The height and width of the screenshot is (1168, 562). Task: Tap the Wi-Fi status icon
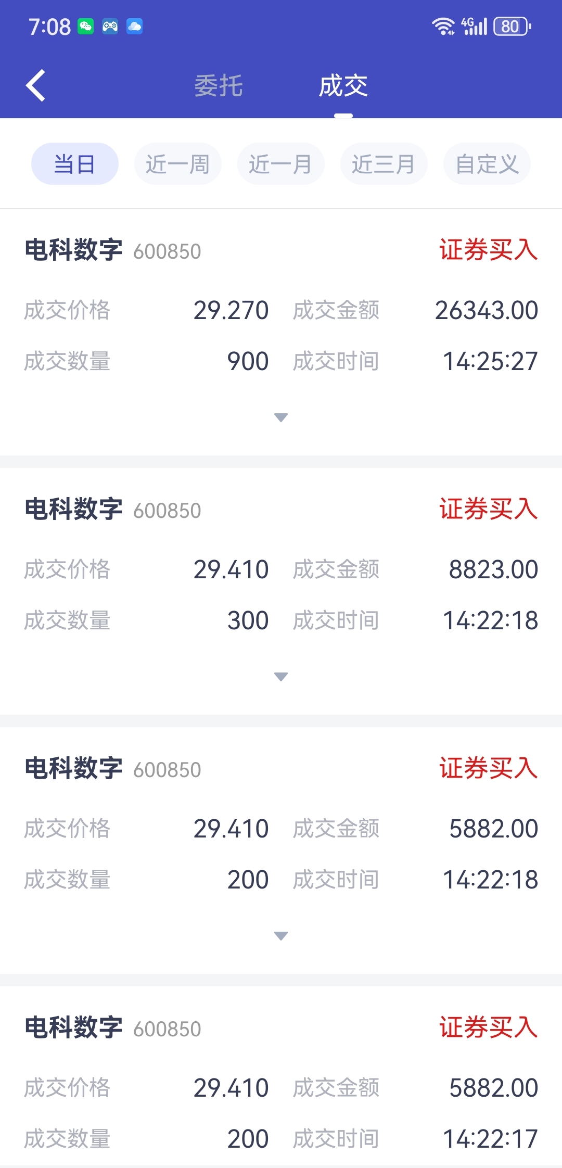coord(443,26)
